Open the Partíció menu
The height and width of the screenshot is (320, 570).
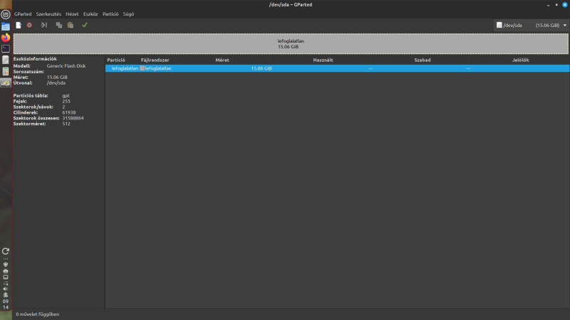(110, 14)
